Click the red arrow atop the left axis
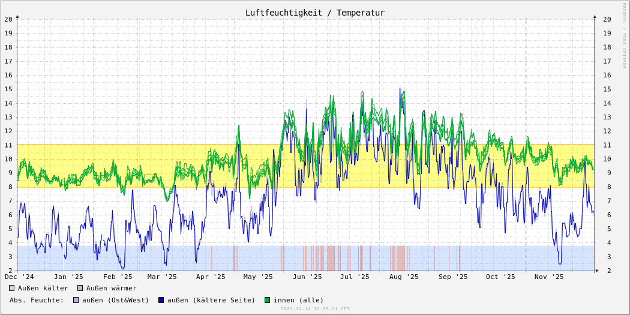 pyautogui.click(x=17, y=17)
